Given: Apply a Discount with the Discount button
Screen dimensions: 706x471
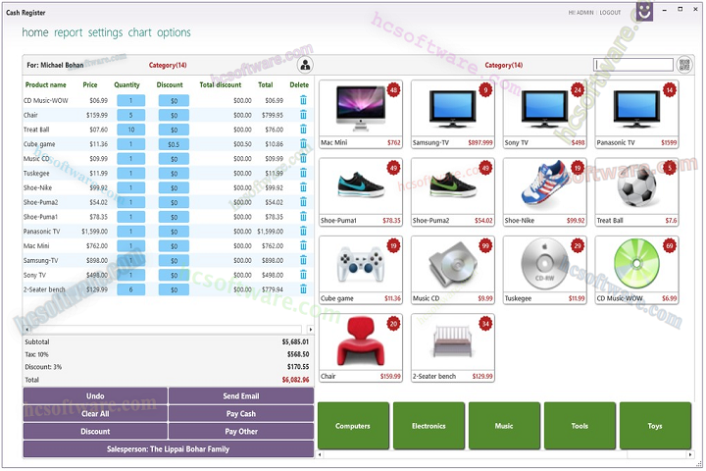Looking at the screenshot, I should [95, 432].
